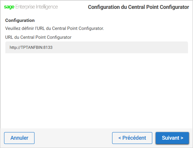Go back with the Précédent button
Image resolution: width=193 pixels, height=148 pixels.
132,138
